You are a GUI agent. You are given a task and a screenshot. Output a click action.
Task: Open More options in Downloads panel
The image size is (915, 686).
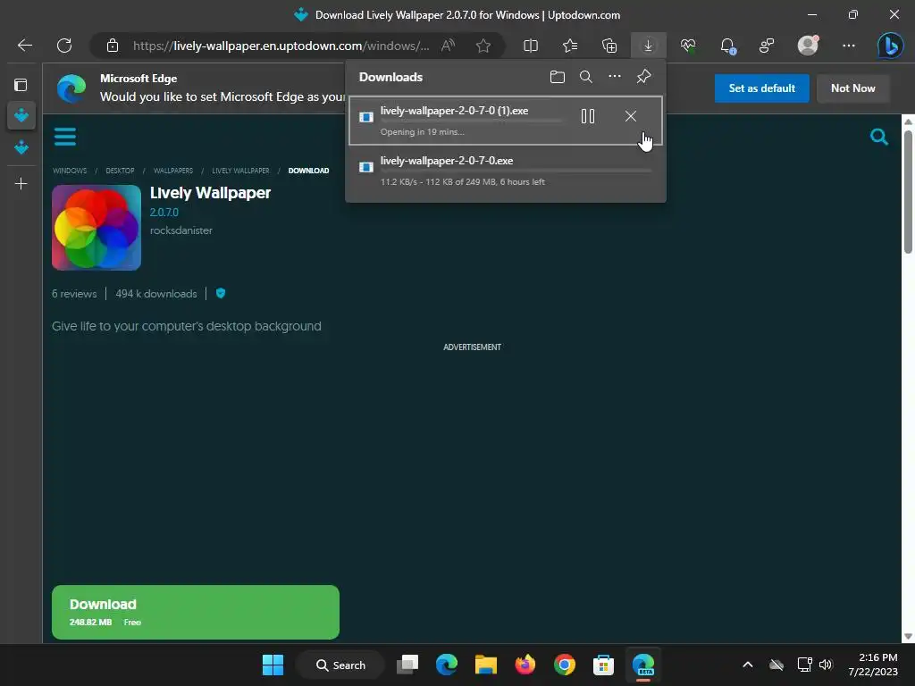[615, 77]
